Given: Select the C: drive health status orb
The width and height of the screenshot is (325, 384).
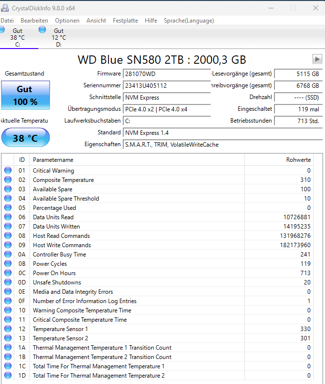Looking at the screenshot, I should click(x=2, y=29).
